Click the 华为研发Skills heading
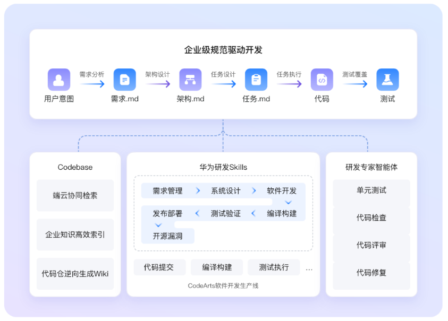 pyautogui.click(x=223, y=167)
